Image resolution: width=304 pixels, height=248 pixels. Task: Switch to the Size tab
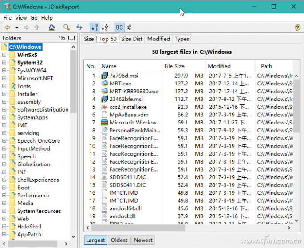pos(89,39)
